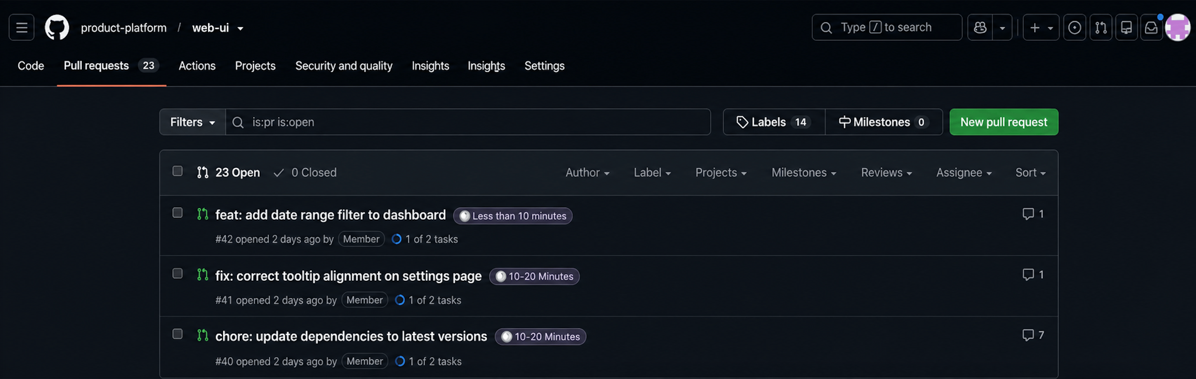The width and height of the screenshot is (1196, 379).
Task: Open the Settings tab
Action: coord(544,66)
